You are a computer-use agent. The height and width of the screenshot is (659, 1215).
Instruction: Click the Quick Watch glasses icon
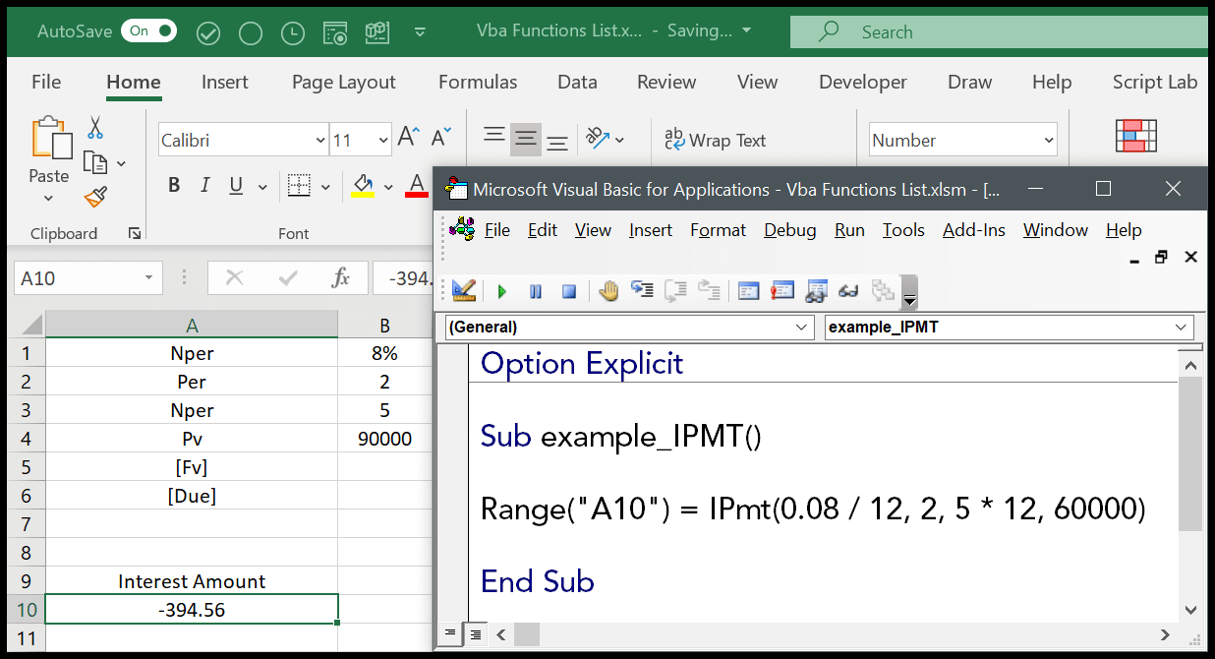click(849, 291)
